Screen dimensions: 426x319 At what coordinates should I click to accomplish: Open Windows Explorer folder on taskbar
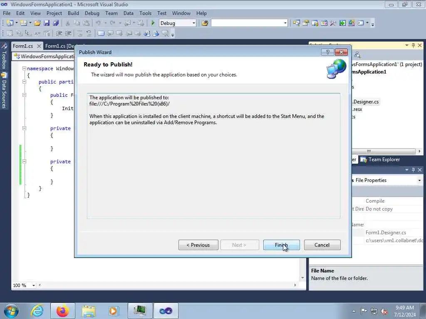coord(89,311)
